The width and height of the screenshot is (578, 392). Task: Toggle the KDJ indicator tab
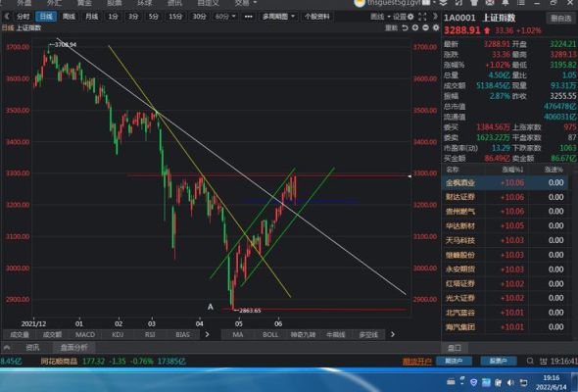coord(118,334)
